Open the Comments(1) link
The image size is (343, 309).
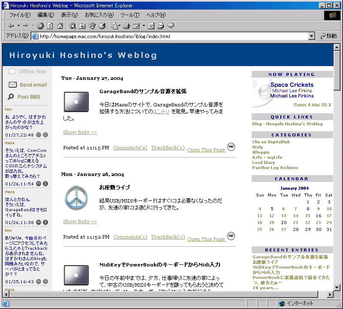coord(130,237)
